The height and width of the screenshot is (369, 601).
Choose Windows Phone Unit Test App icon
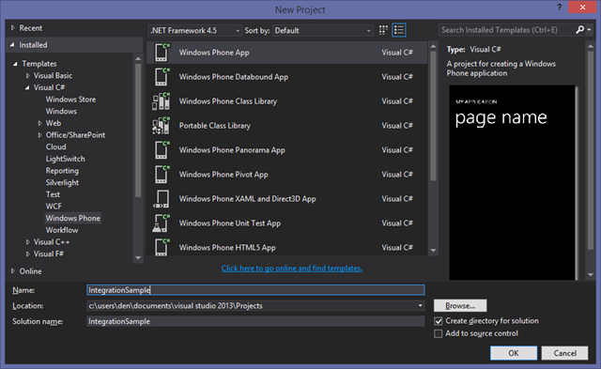162,223
